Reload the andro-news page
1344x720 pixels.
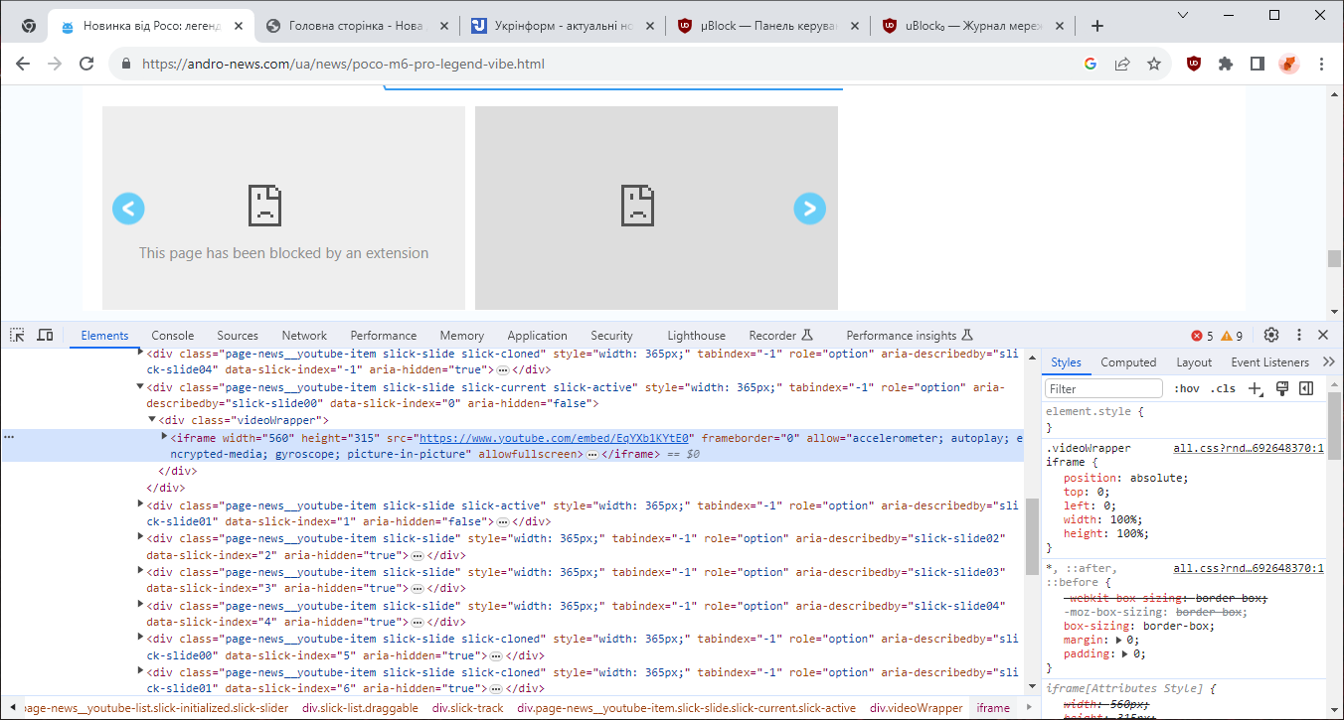86,63
